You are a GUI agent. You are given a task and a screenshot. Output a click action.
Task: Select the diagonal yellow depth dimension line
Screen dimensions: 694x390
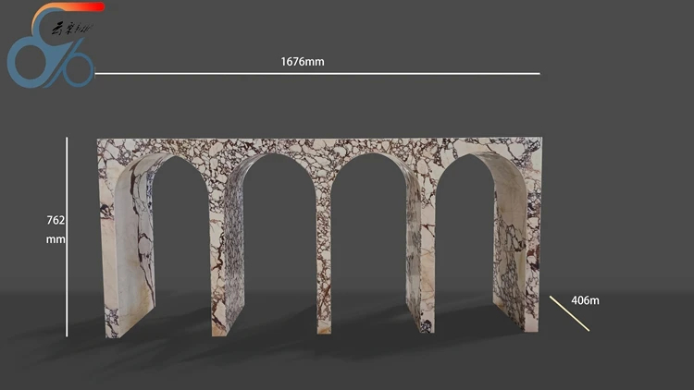(570, 313)
